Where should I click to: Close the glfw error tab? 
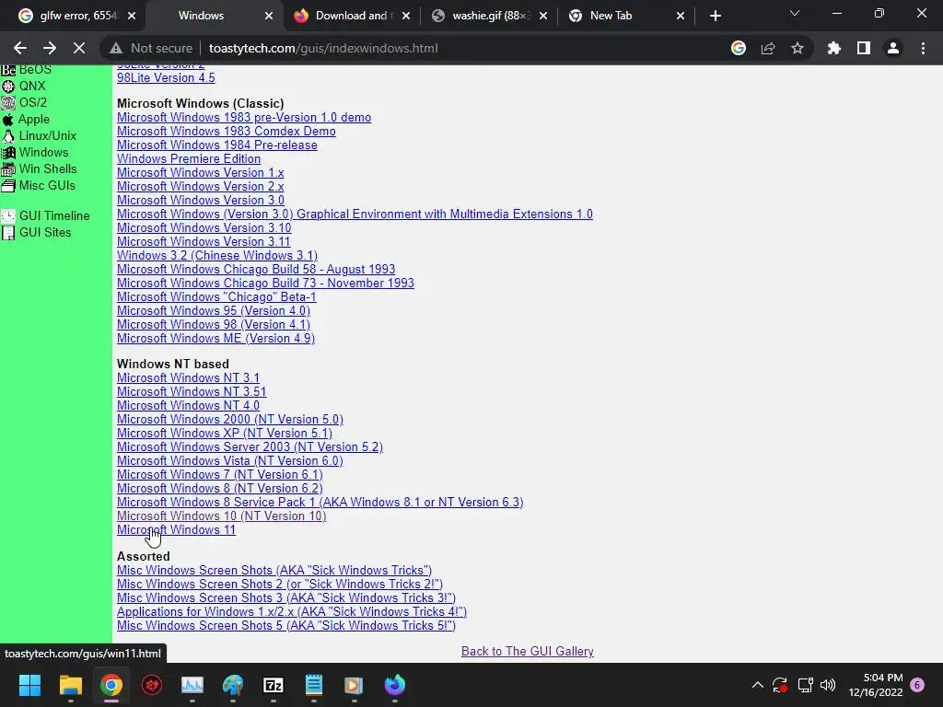132,16
